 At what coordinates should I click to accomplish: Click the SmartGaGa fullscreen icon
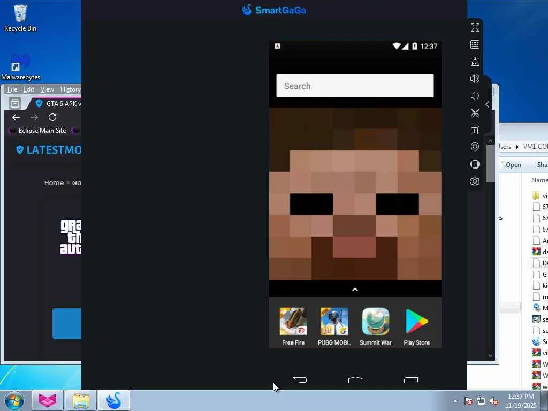coord(475,27)
